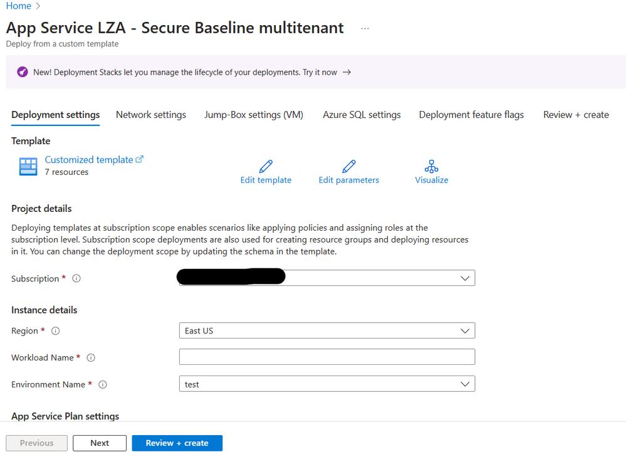Open the Subscription dropdown

(327, 278)
